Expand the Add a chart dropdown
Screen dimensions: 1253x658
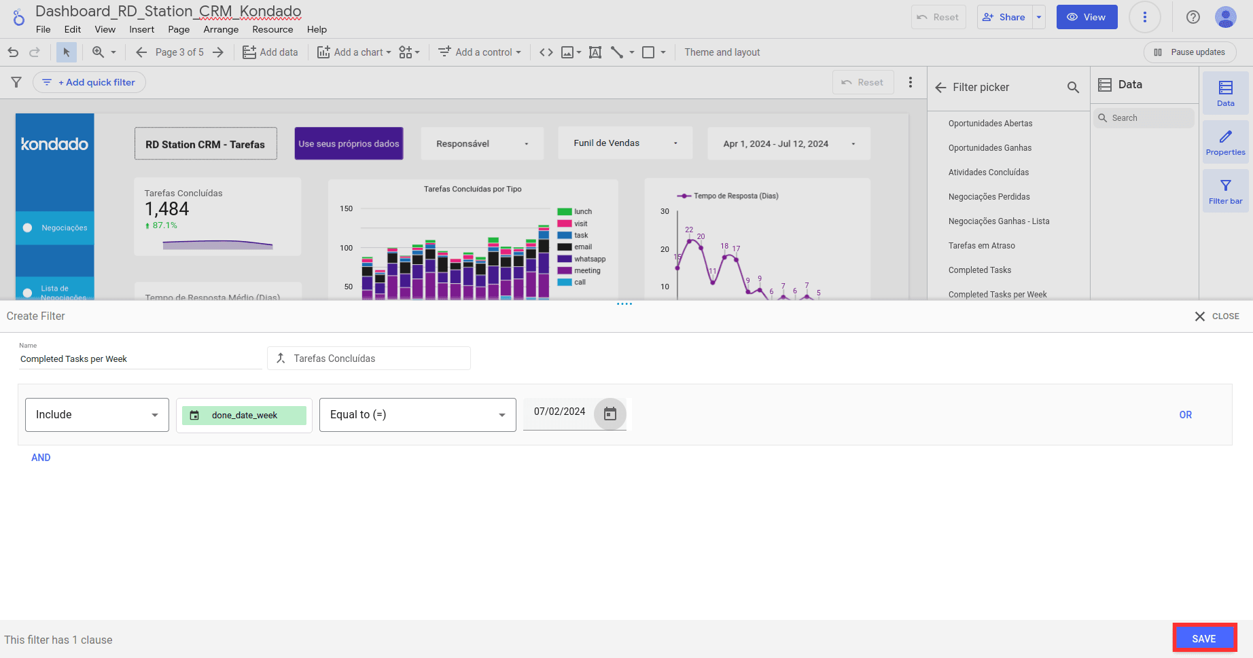(x=354, y=52)
